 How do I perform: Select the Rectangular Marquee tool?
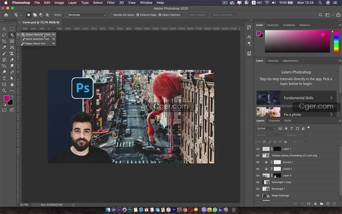tap(12, 29)
